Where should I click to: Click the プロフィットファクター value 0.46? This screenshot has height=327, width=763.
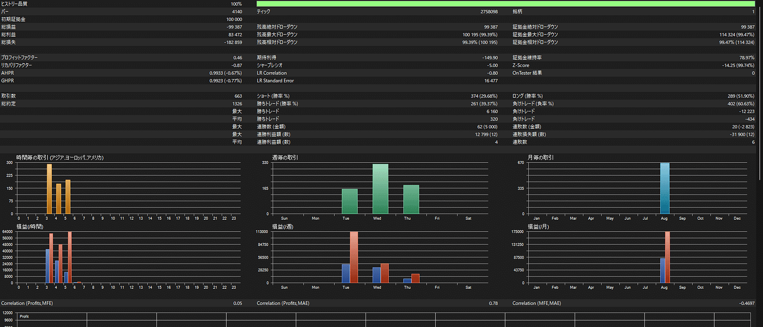(237, 58)
